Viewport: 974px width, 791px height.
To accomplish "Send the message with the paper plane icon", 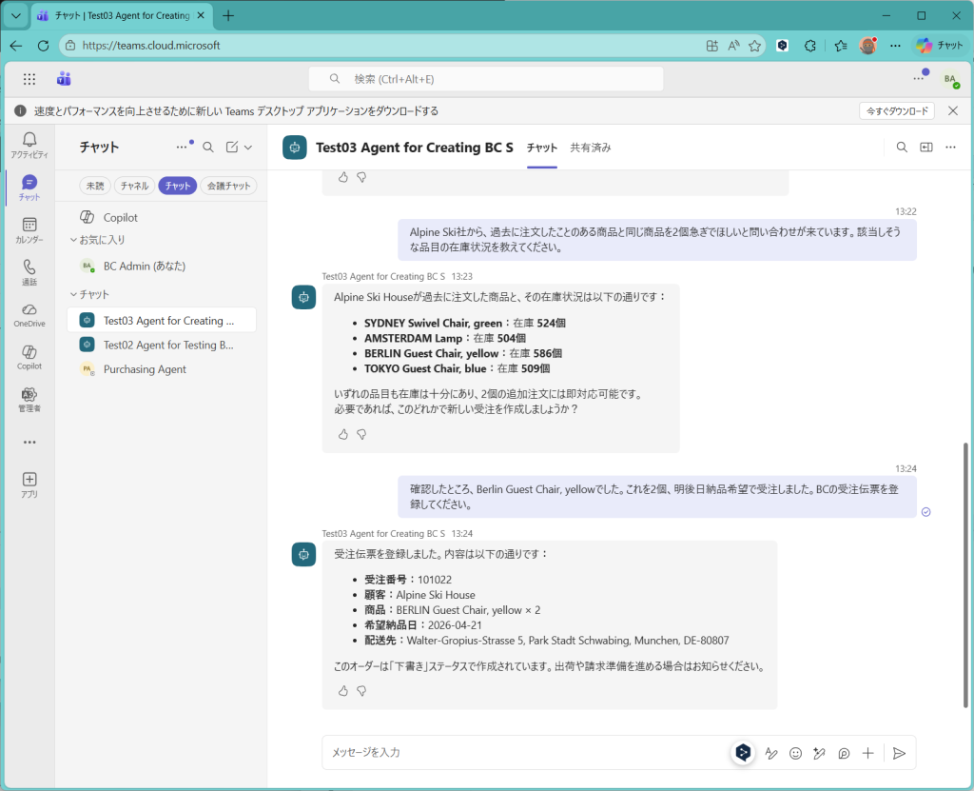I will point(899,753).
